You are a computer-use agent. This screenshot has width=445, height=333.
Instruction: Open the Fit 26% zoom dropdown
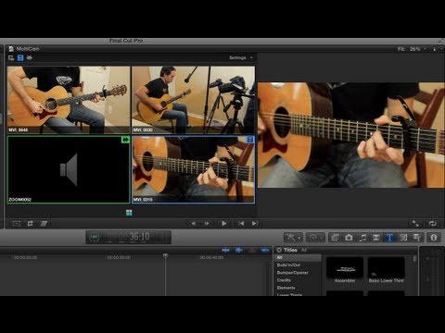(x=413, y=49)
